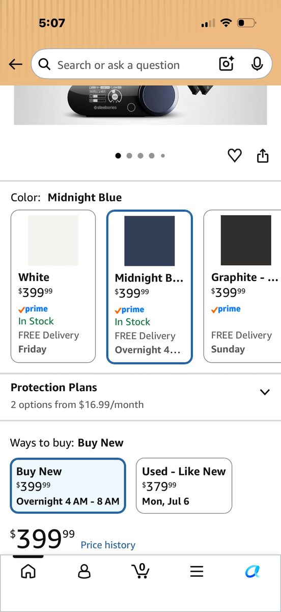Select Buy New purchase option
The width and height of the screenshot is (281, 612).
68,486
